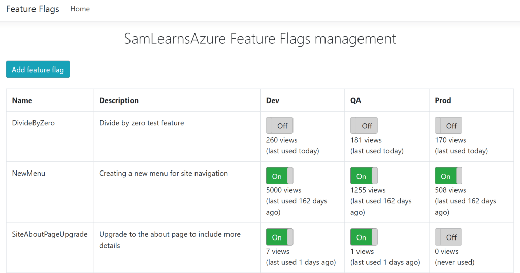Click the NewMenu feature name
The height and width of the screenshot is (273, 520).
point(28,173)
